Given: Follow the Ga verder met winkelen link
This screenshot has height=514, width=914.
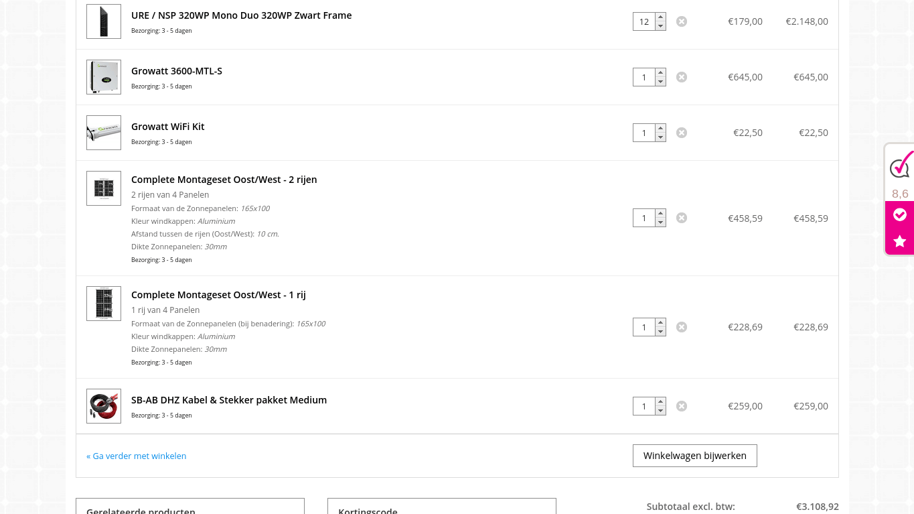Looking at the screenshot, I should pos(137,456).
